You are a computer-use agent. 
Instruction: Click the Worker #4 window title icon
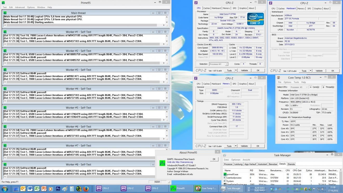tap(5, 89)
